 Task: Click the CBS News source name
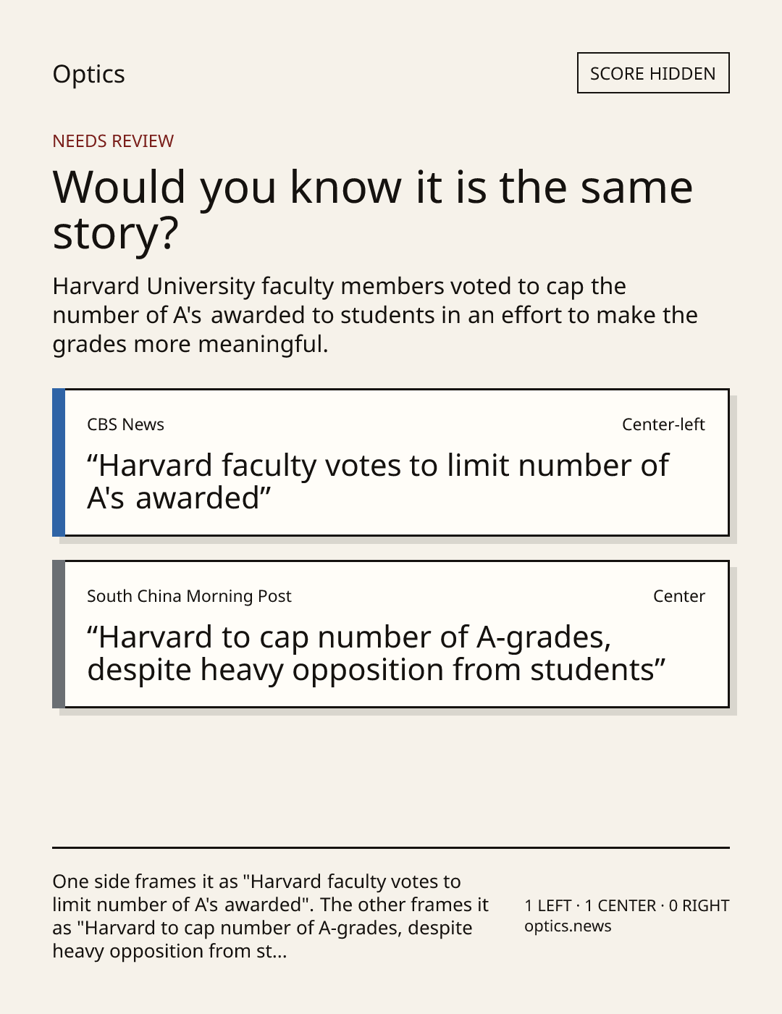[x=125, y=424]
